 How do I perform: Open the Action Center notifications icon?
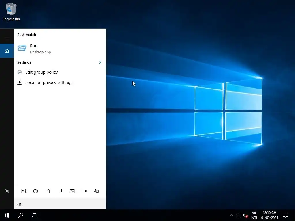click(285, 215)
